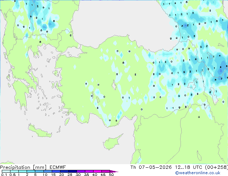
Task: Pick the 2–5 mm cyan legend swatch
Action: pos(31,171)
